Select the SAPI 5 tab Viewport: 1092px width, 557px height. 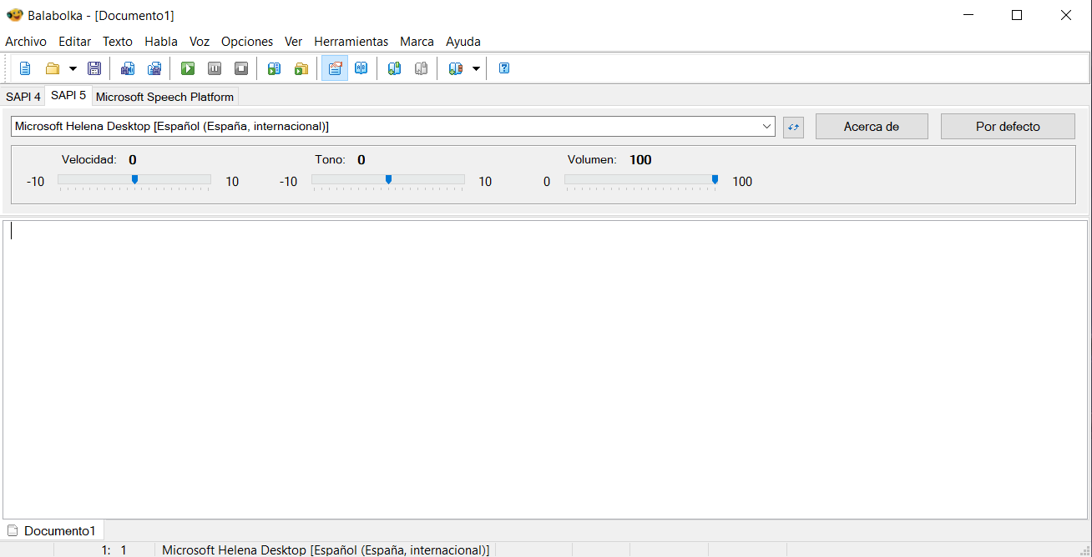tap(68, 96)
